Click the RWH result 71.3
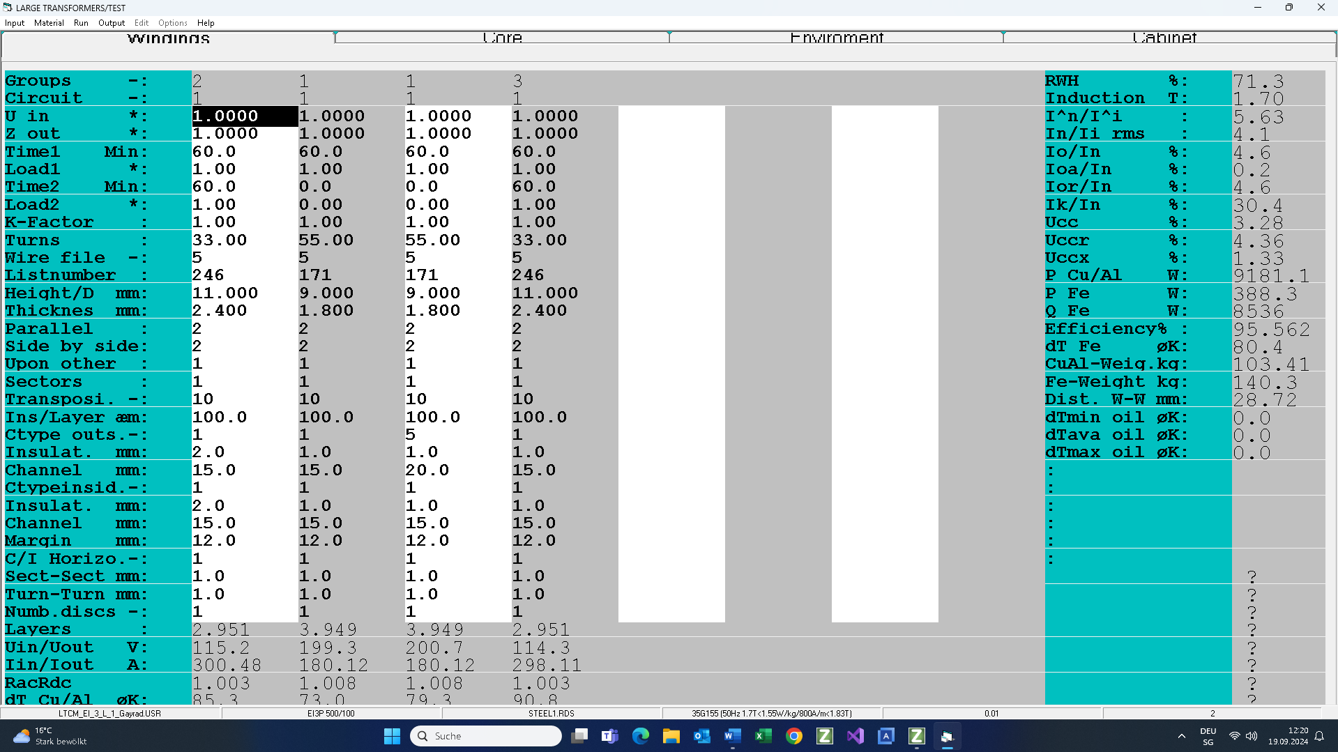Image resolution: width=1338 pixels, height=752 pixels. [x=1259, y=81]
